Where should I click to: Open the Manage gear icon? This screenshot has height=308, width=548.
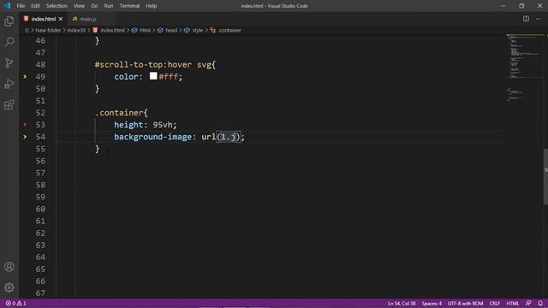pos(9,287)
